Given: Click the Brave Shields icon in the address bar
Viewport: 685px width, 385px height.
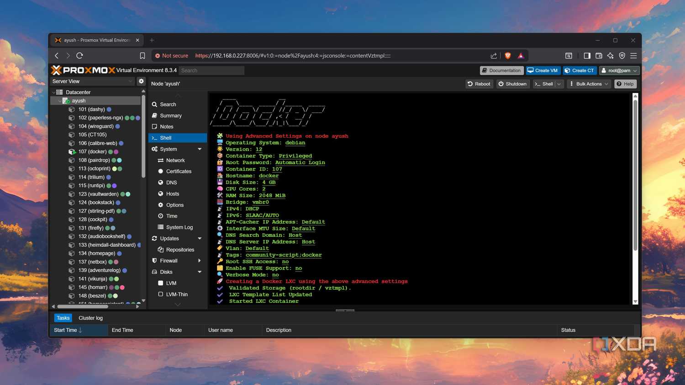Looking at the screenshot, I should pos(507,55).
